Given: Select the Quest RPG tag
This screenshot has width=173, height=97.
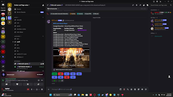Looking at the screenshot, I should click(x=88, y=14).
